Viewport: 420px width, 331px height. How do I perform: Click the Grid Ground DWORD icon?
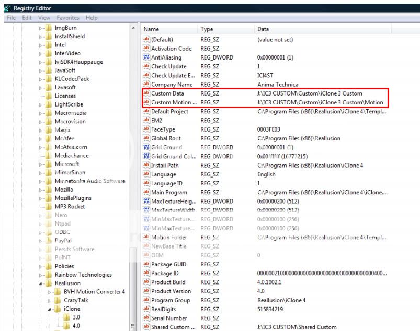(146, 148)
